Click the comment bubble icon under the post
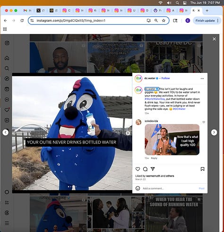The height and width of the screenshot is (232, 224). [x=145, y=169]
